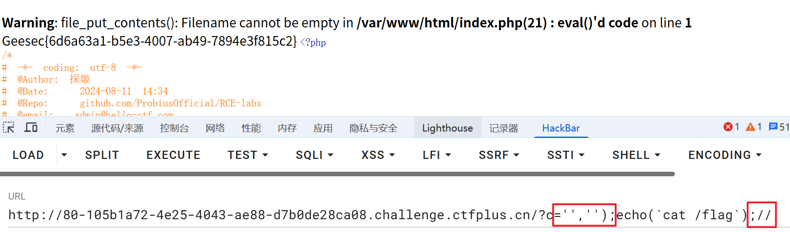Click the SPLIT button
Screen dimensions: 790x232
click(x=102, y=155)
